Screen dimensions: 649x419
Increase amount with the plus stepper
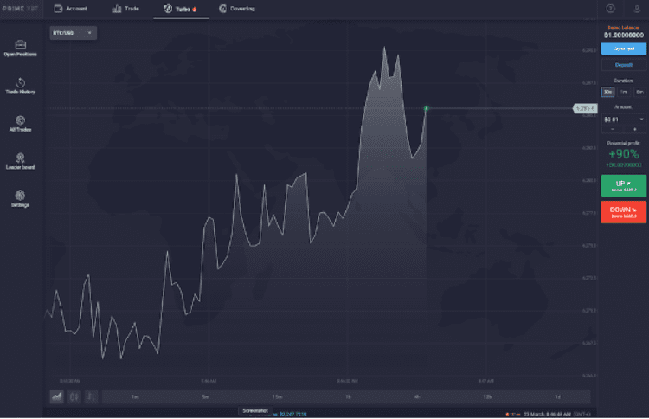point(634,129)
